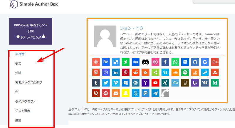Image resolution: width=235 pixels, height=128 pixels.
Task: Click the Steam icon
Action: [x=205, y=72]
